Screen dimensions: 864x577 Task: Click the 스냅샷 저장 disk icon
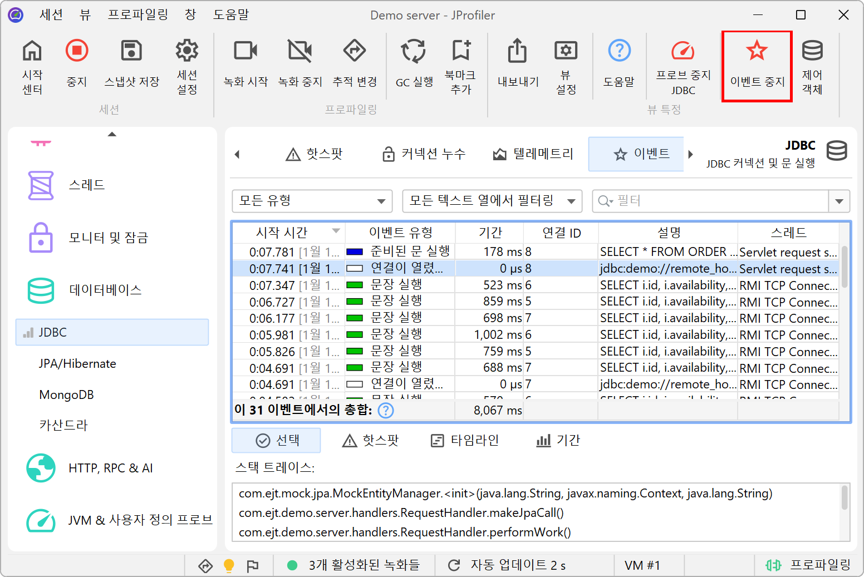coord(132,51)
